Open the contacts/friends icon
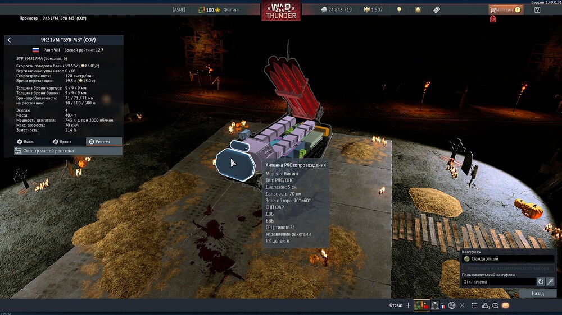 click(485, 305)
